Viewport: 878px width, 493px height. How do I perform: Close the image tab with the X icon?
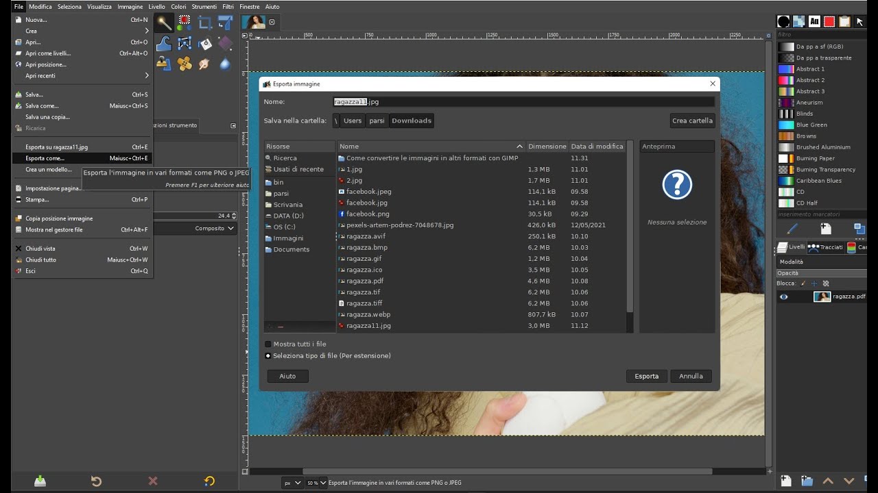(x=272, y=22)
